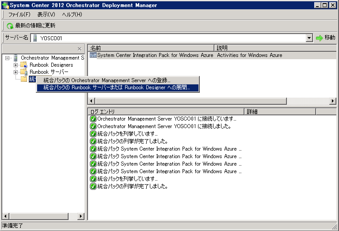The height and width of the screenshot is (231, 339).
Task: Click the green refresh icon in toolbar
Action: 10,26
